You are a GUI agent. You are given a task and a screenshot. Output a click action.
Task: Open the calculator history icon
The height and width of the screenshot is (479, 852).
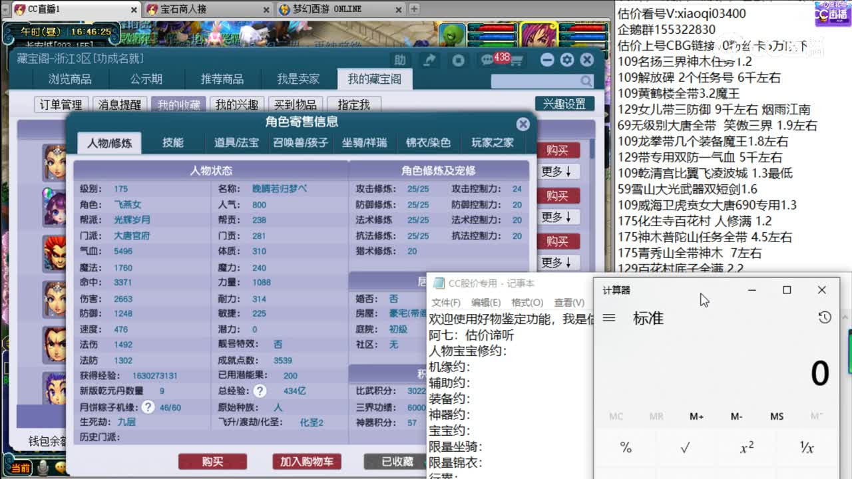tap(824, 318)
